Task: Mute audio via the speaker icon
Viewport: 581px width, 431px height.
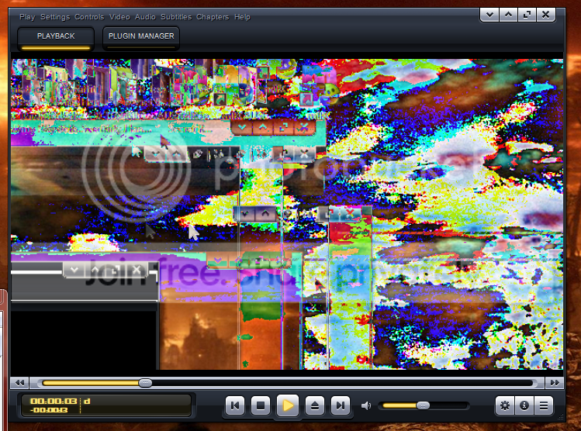Action: (366, 406)
